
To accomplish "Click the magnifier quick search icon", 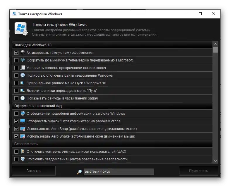I will coord(79,172).
